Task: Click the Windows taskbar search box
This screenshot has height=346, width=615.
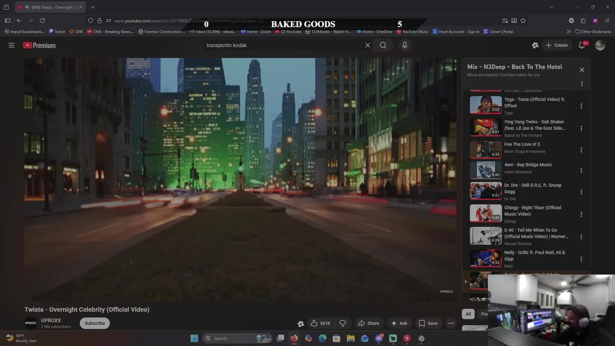Action: tap(238, 338)
